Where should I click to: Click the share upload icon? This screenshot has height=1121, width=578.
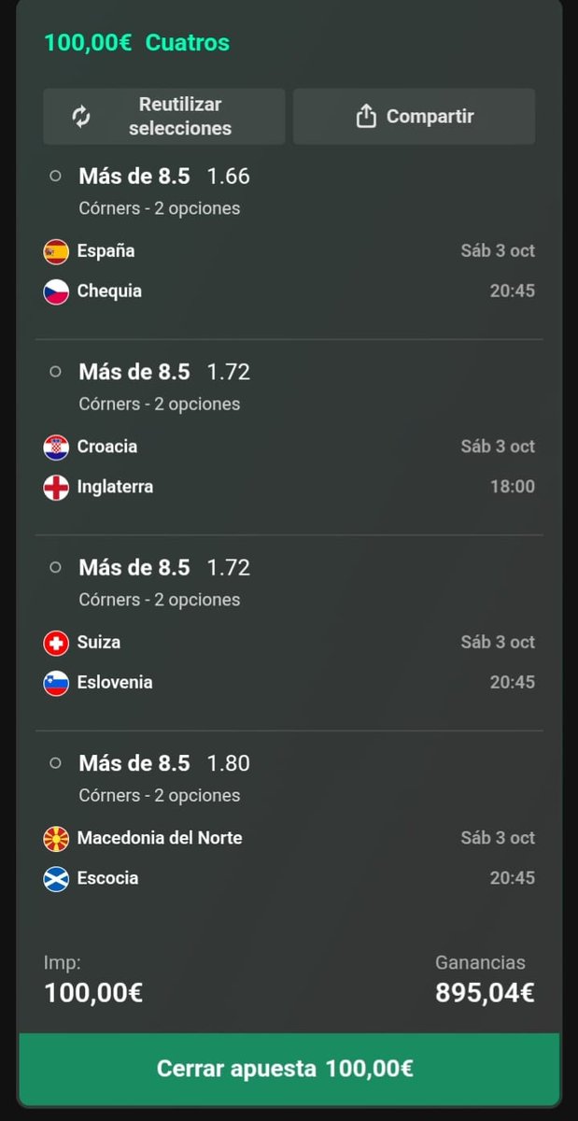tap(366, 116)
